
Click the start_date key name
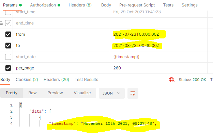(x=26, y=57)
